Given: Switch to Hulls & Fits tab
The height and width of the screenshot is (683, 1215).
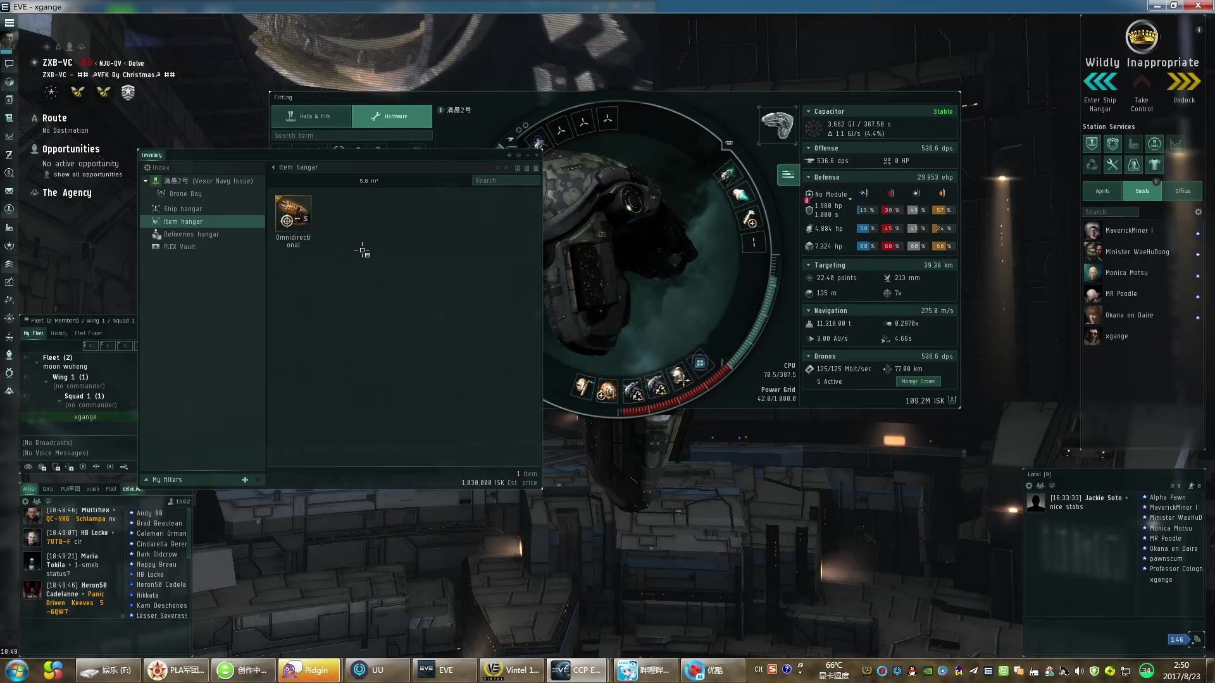Looking at the screenshot, I should (x=311, y=116).
